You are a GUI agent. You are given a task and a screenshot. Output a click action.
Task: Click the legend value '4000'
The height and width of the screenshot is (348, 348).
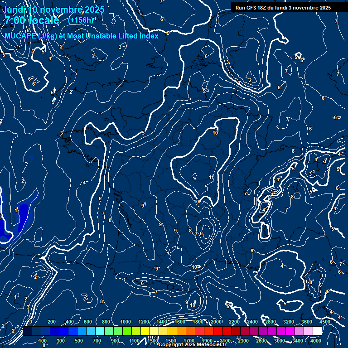pos(316,341)
